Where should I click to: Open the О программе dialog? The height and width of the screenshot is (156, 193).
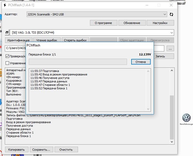104,23
